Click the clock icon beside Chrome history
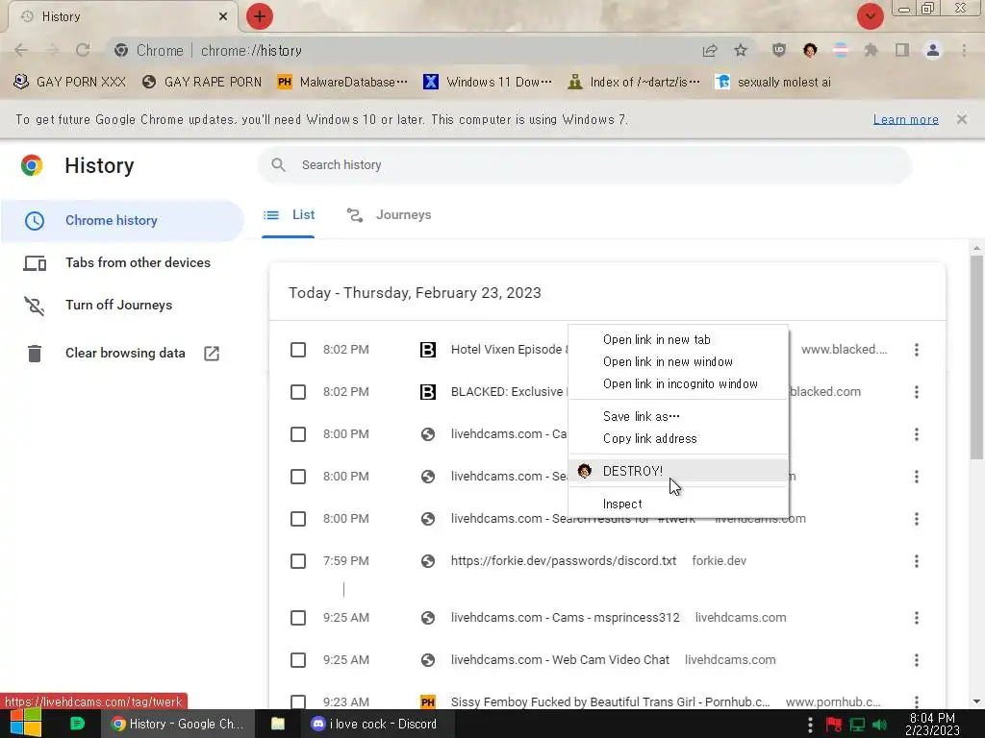 35,221
